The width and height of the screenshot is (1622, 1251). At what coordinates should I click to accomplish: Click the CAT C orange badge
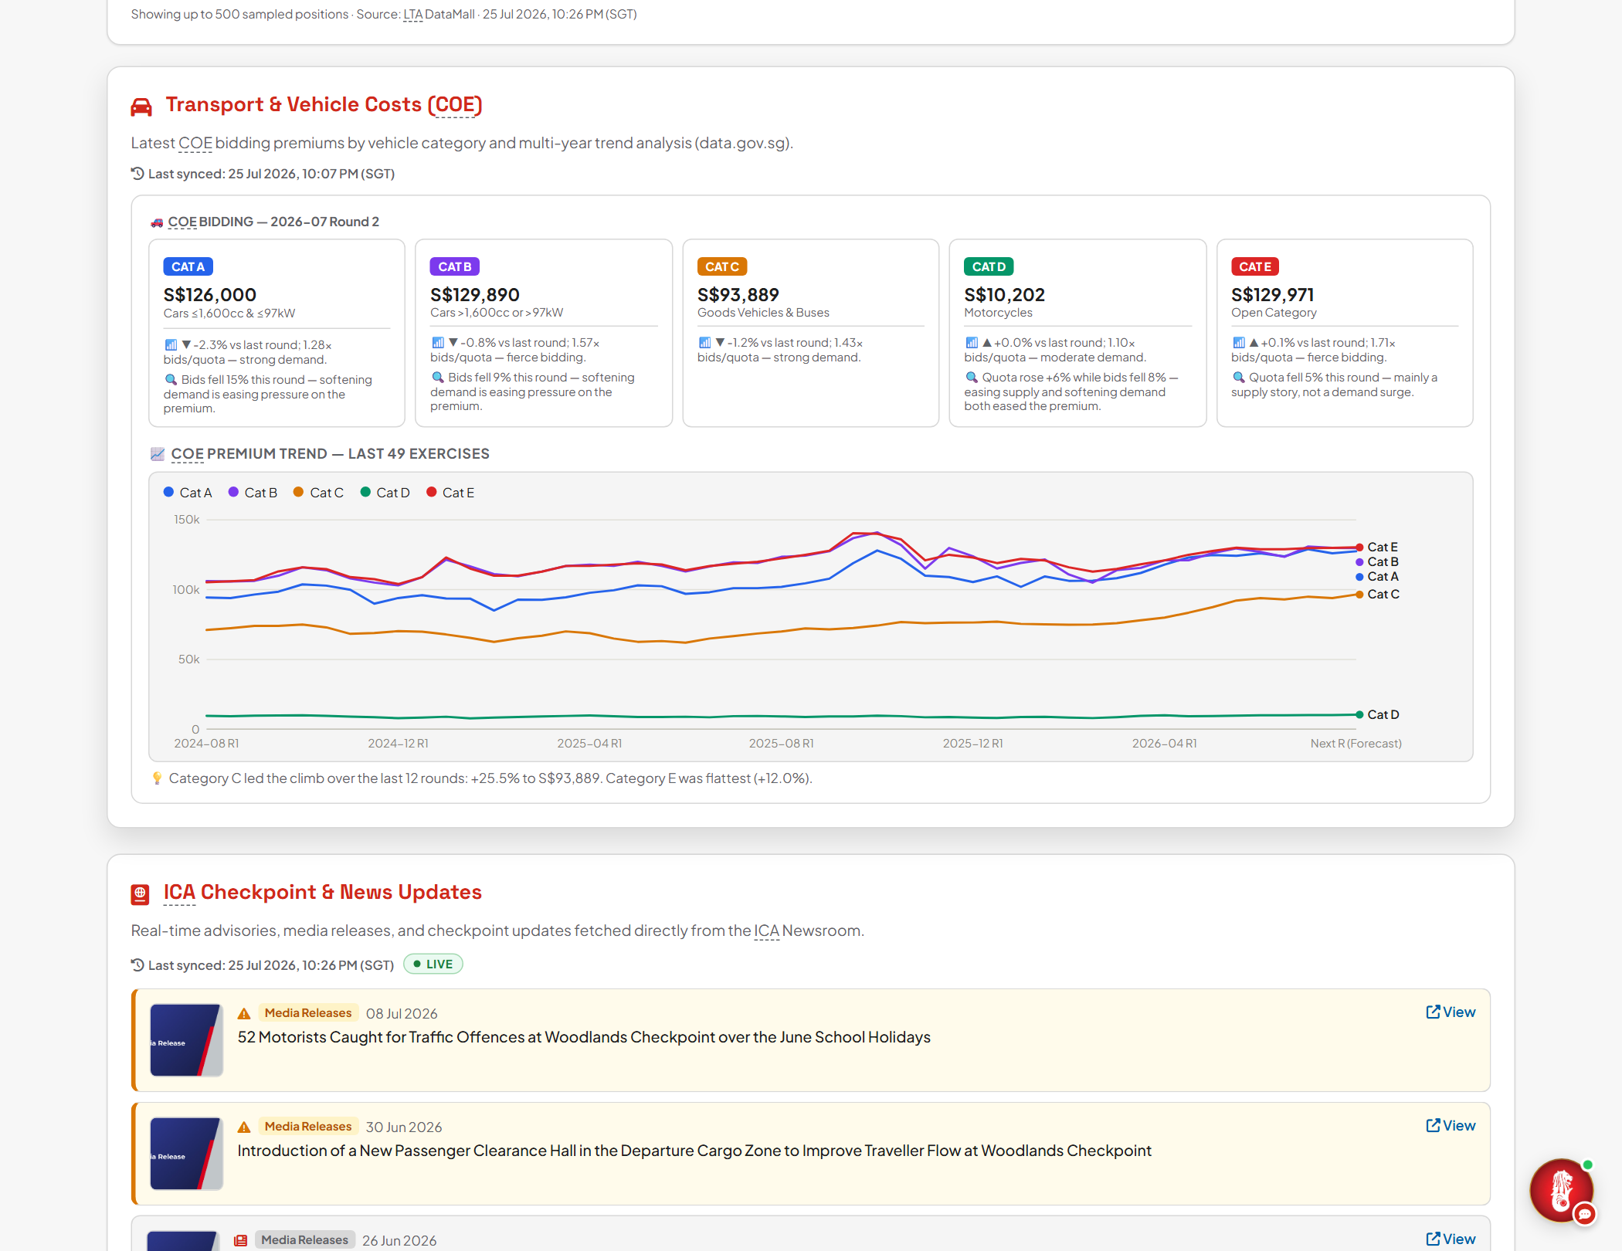pos(722,267)
